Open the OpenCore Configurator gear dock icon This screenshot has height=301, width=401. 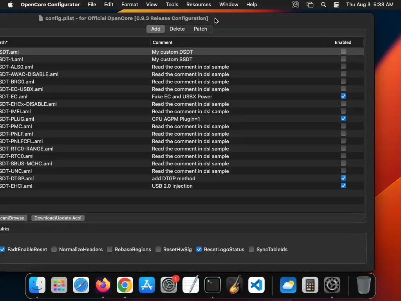click(332, 285)
